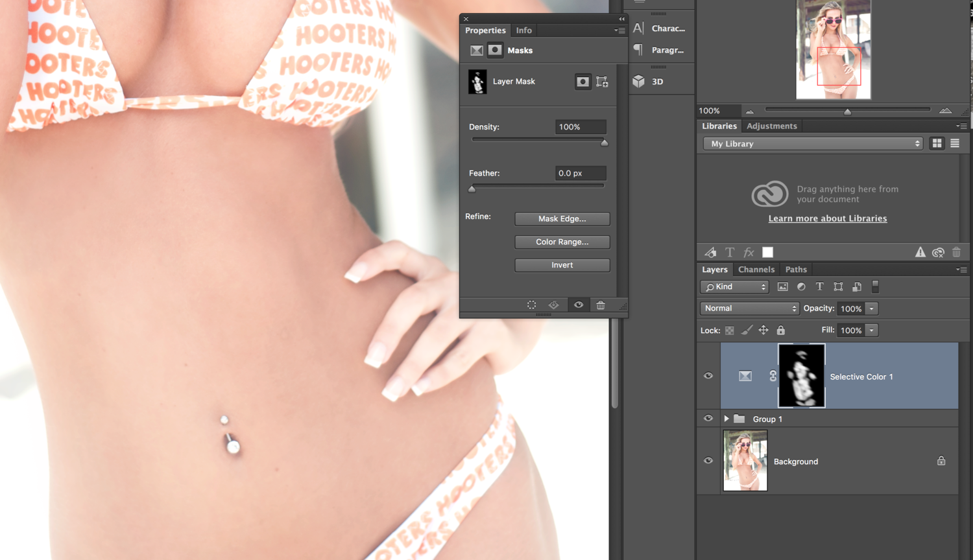Select the Properties tab

tap(485, 30)
